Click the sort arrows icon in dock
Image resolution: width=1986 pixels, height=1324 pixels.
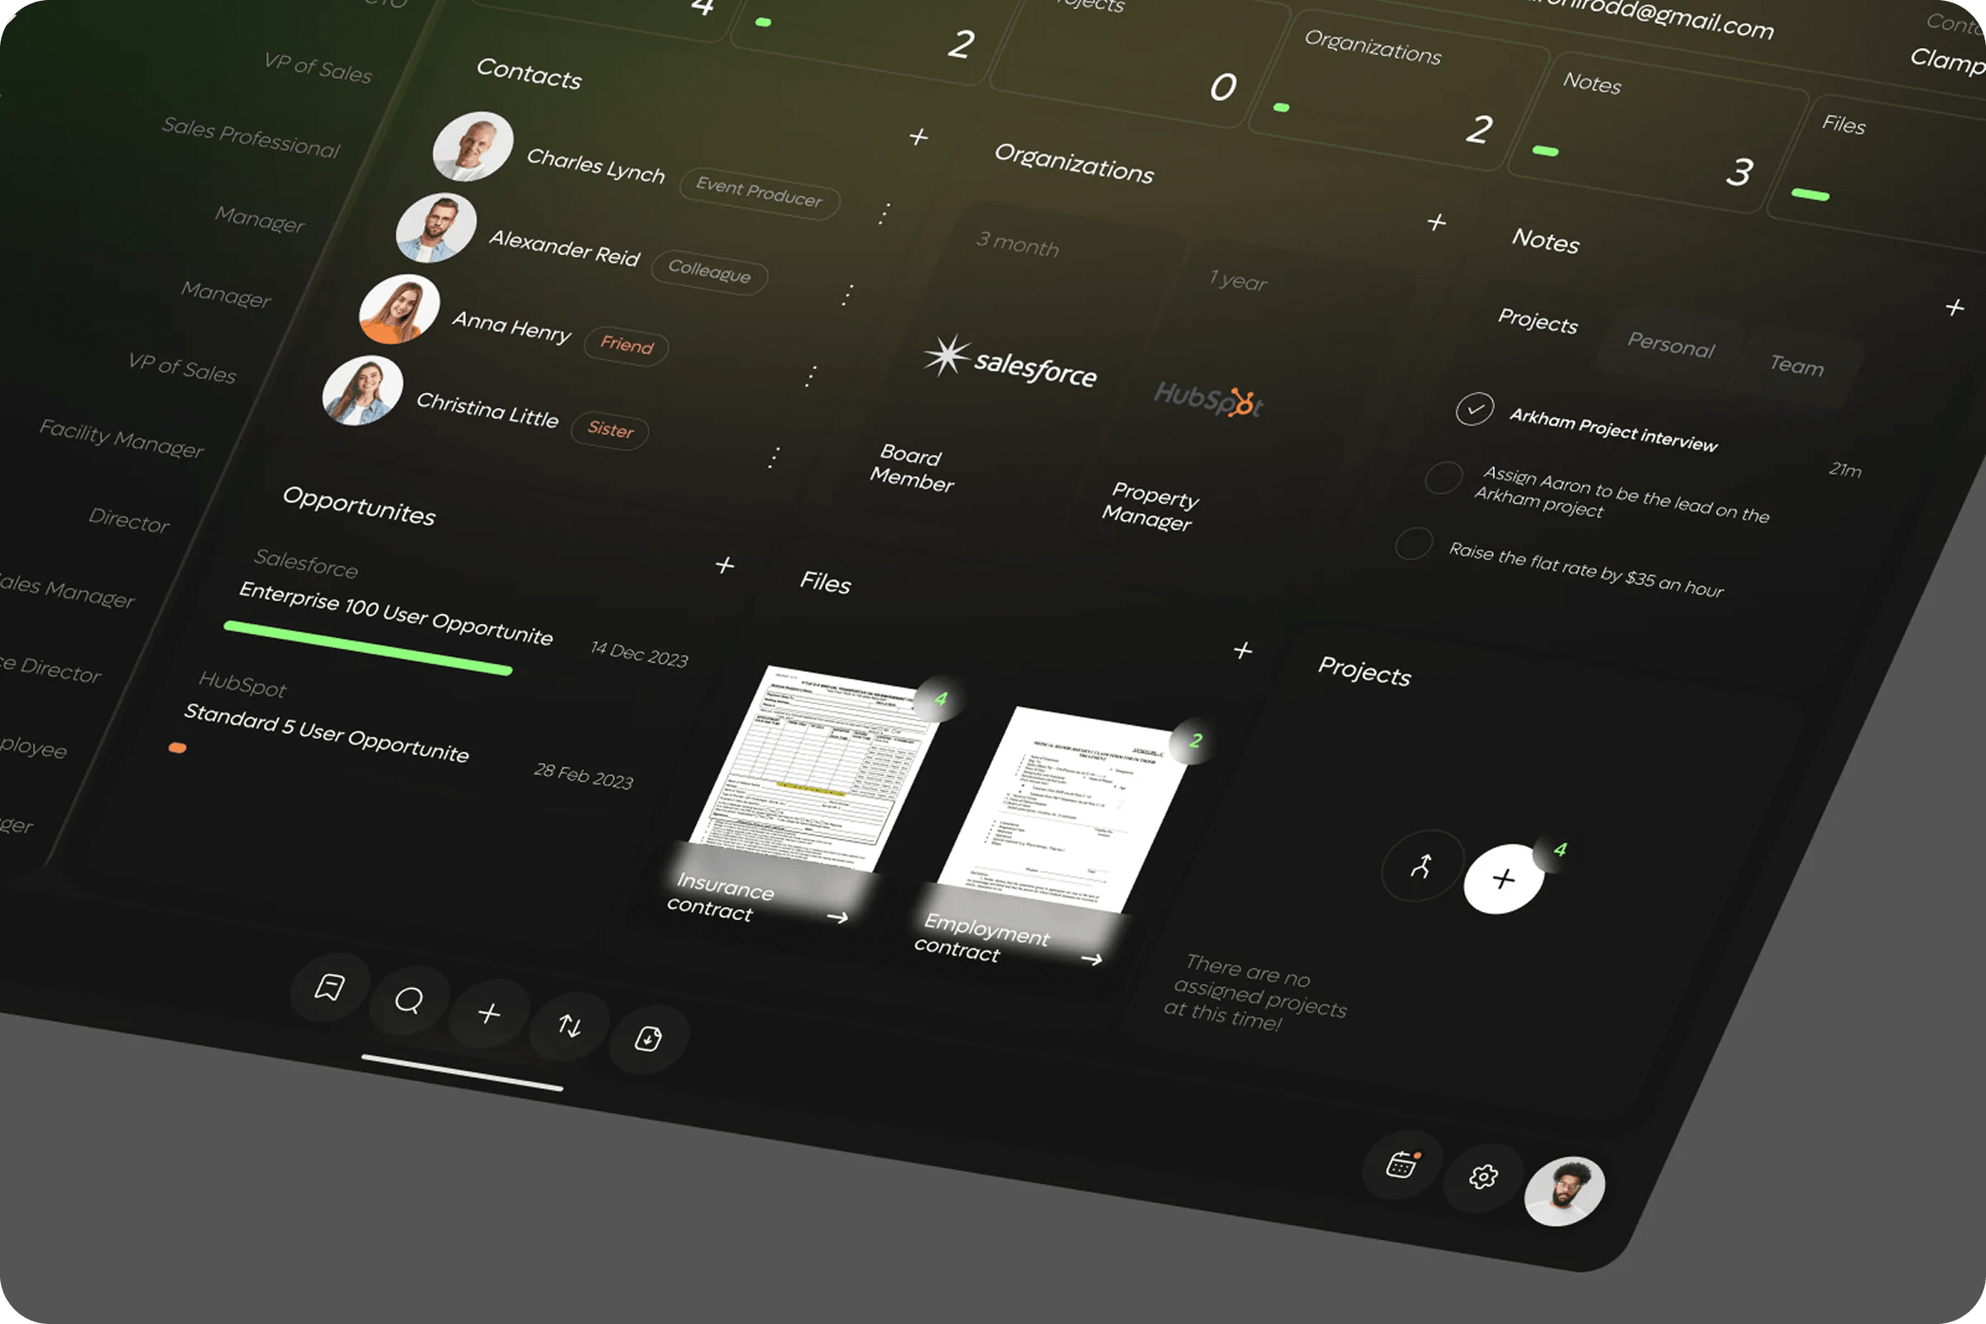coord(570,1026)
